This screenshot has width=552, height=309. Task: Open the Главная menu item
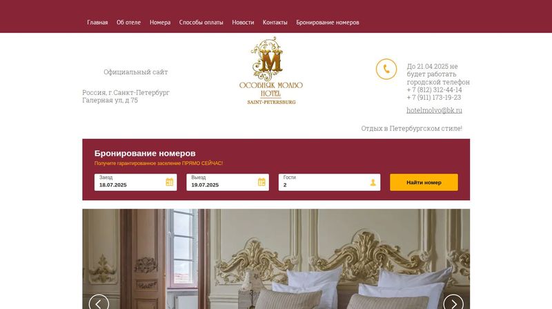click(x=97, y=23)
